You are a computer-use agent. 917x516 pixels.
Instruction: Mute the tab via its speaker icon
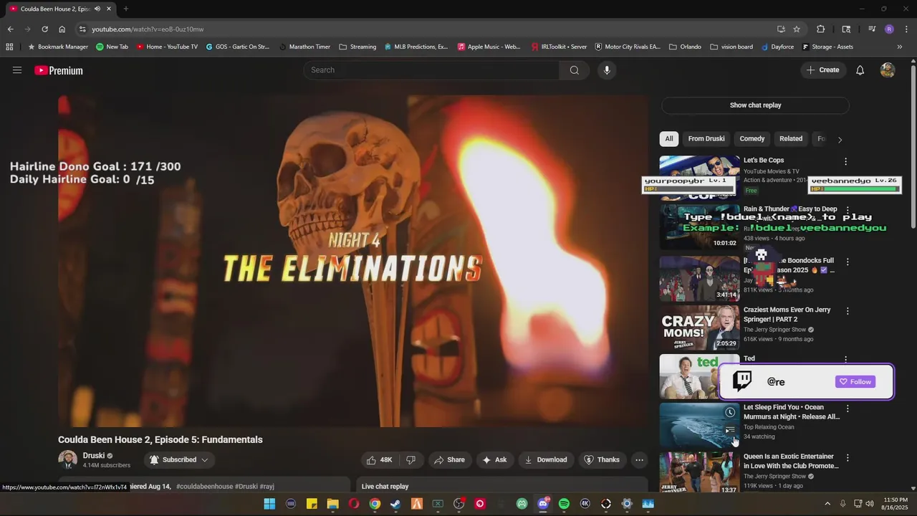click(x=97, y=9)
